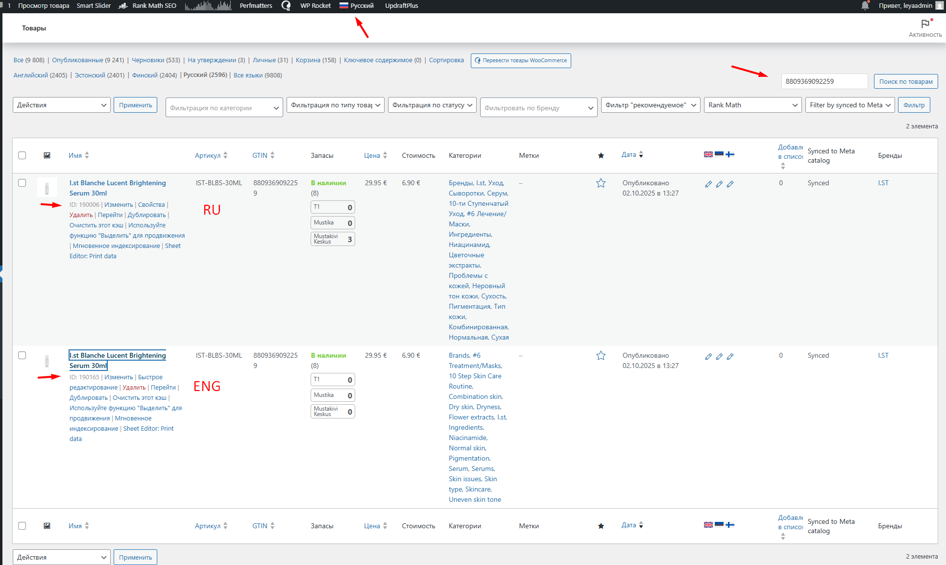Click the Поиск по товарам button

click(x=905, y=81)
